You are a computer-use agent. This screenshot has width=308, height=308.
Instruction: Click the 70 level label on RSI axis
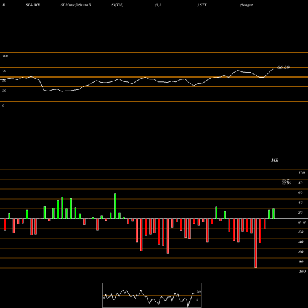pos(4,71)
